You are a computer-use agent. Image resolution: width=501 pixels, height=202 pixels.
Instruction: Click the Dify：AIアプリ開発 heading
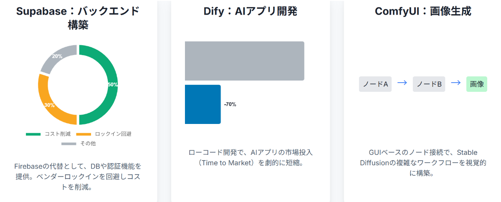pyautogui.click(x=250, y=11)
